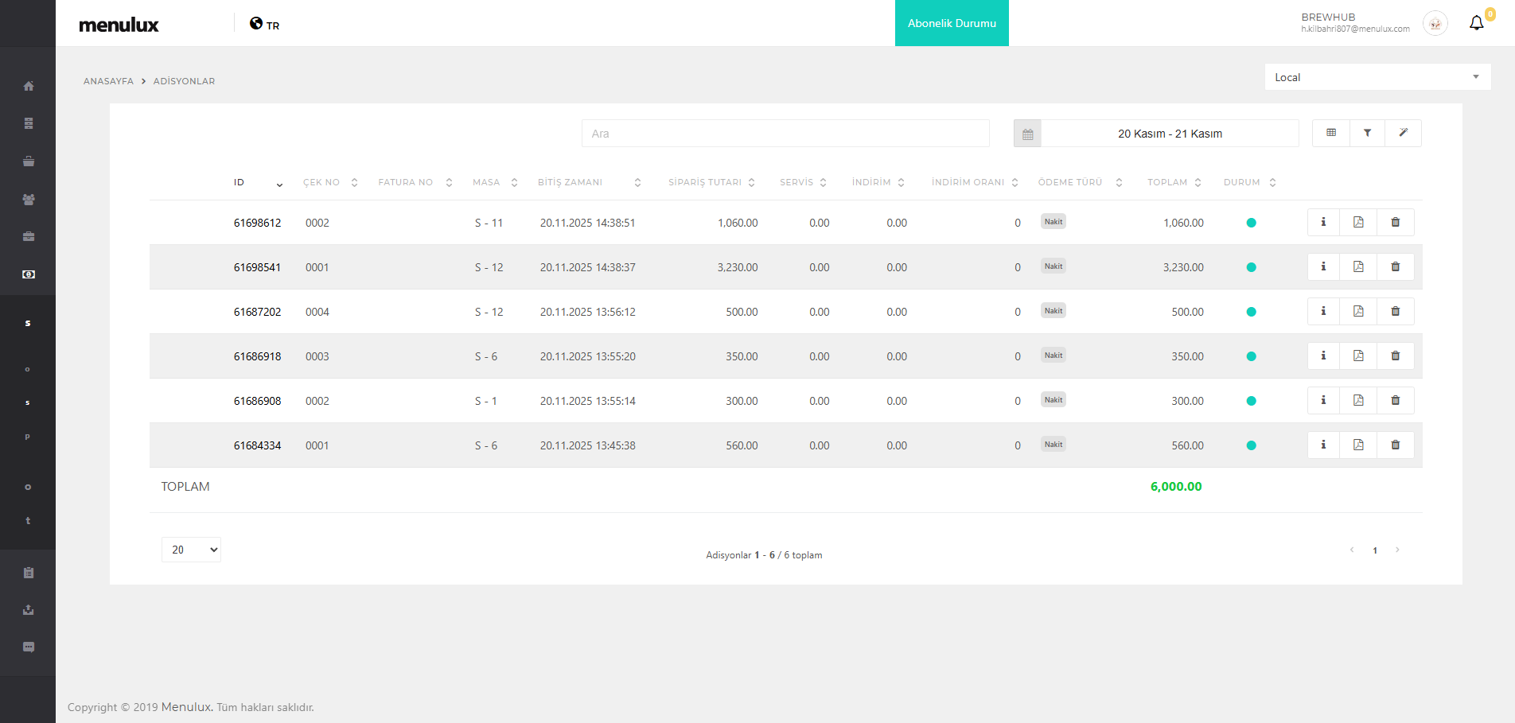Open notifications bell icon
This screenshot has width=1515, height=723.
click(x=1476, y=23)
